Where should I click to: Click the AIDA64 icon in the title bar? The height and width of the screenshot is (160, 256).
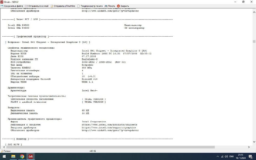tap(2, 2)
